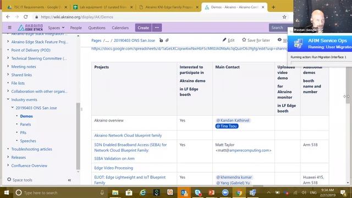Open the Windows Start menu

coord(7,193)
